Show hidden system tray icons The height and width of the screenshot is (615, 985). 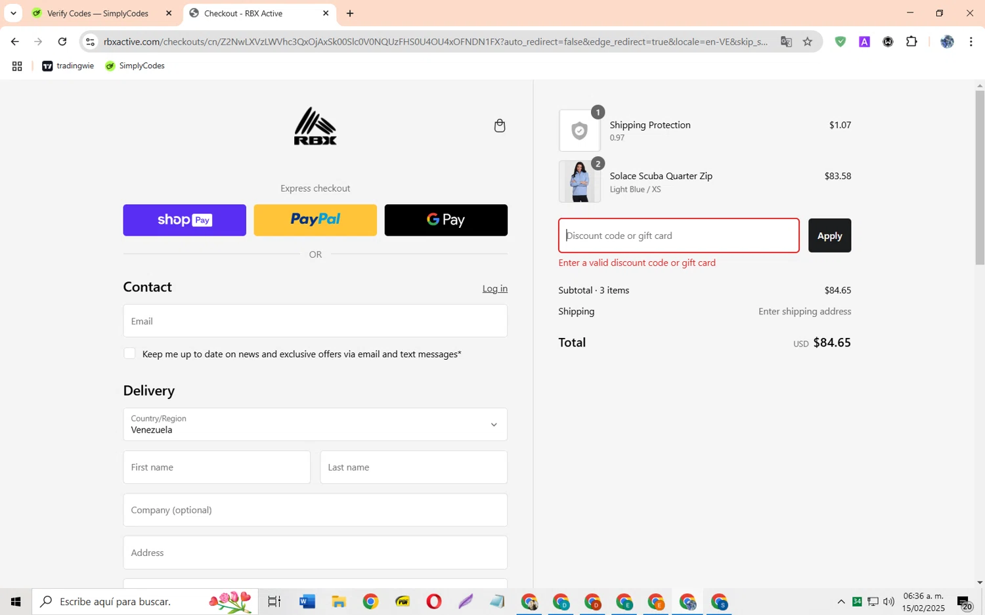coord(841,601)
